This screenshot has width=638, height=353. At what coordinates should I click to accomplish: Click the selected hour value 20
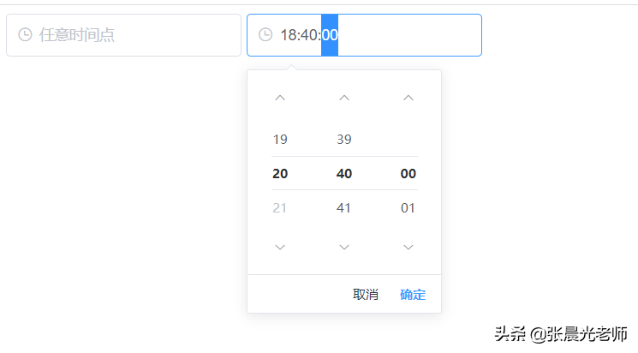(x=280, y=174)
